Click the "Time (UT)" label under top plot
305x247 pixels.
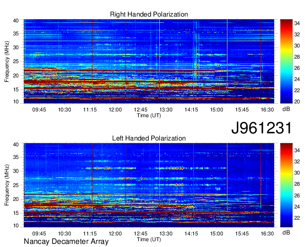point(149,115)
